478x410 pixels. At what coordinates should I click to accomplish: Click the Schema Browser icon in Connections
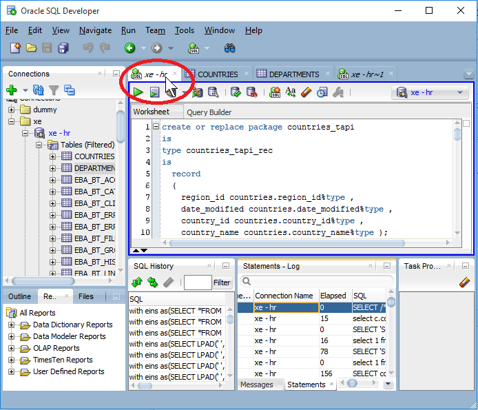pos(69,90)
